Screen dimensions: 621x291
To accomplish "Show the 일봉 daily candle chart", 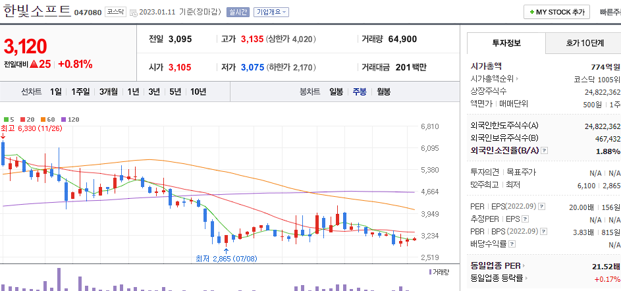I will click(x=337, y=92).
